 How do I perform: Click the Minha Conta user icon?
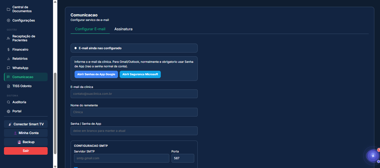click(x=15, y=133)
